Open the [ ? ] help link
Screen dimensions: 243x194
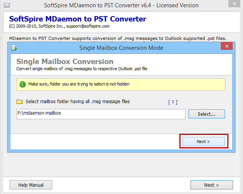[173, 102]
